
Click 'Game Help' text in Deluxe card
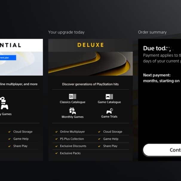coord(111,139)
